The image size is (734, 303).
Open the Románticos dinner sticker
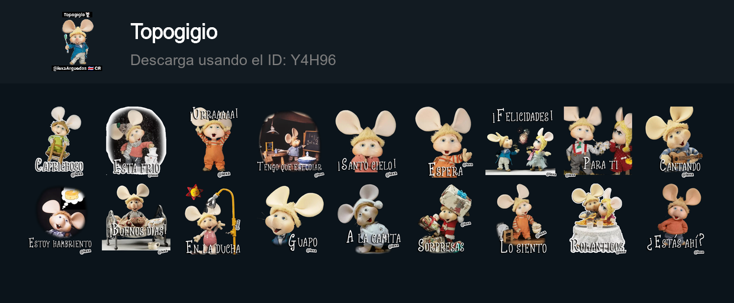[598, 219]
